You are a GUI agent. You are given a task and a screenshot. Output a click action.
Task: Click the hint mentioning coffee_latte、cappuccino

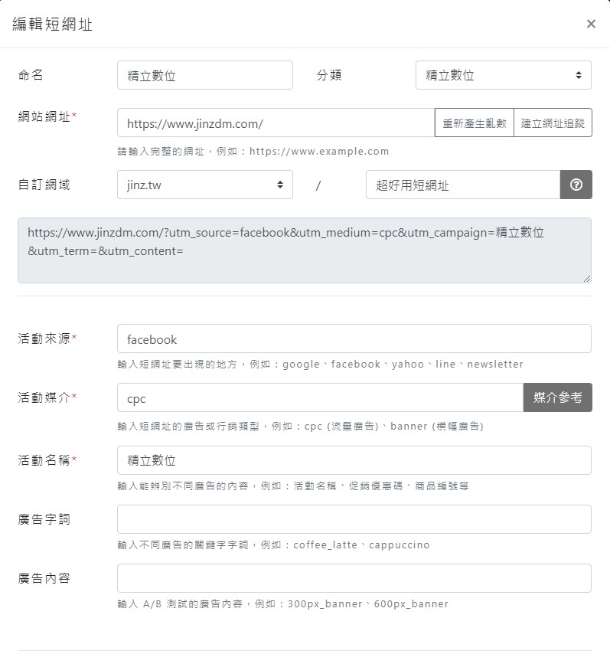[x=273, y=544]
